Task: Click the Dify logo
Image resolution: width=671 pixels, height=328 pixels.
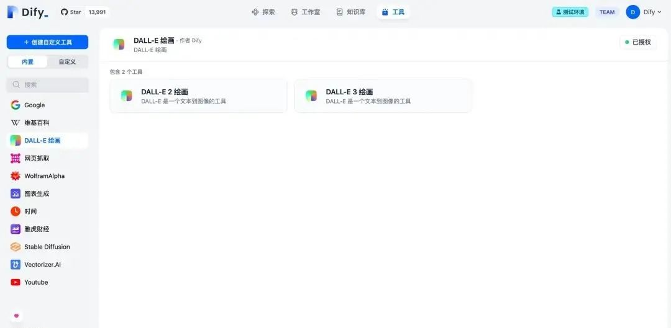Action: [x=27, y=12]
